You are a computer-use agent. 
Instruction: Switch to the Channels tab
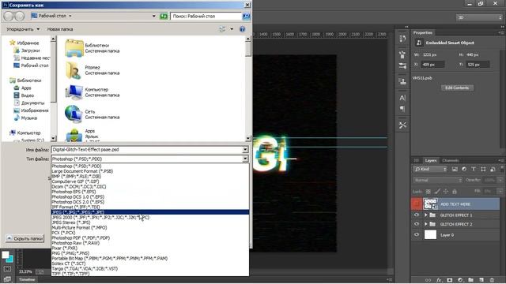point(450,160)
